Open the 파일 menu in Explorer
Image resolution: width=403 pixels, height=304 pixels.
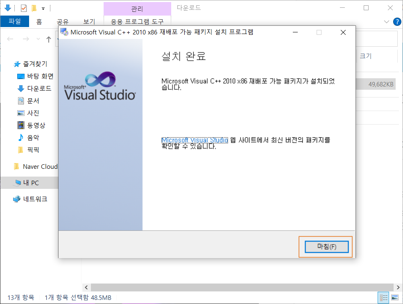(x=15, y=21)
